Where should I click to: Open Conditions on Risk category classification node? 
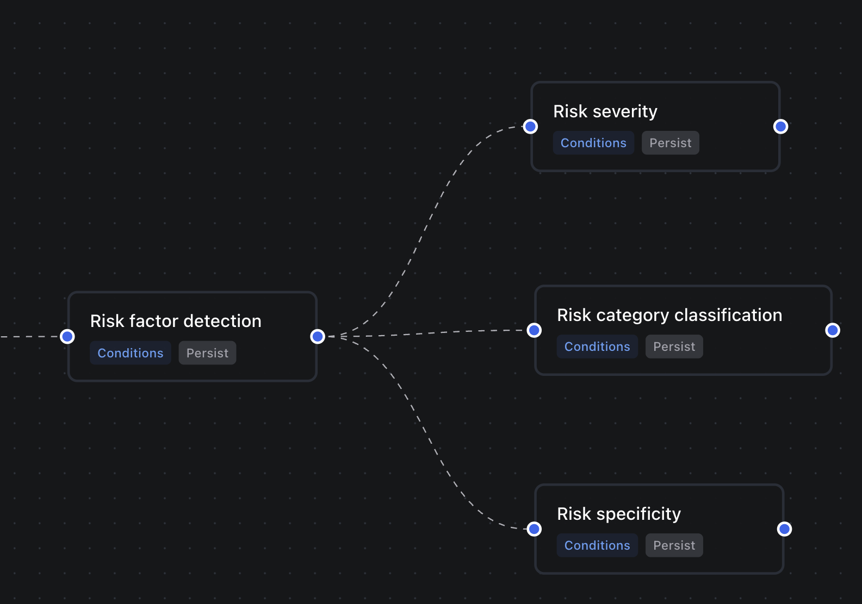[597, 347]
